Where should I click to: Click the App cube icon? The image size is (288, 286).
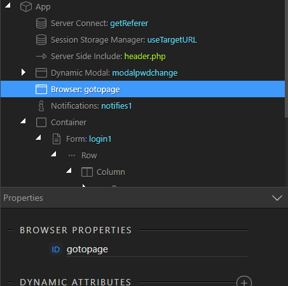click(x=26, y=7)
